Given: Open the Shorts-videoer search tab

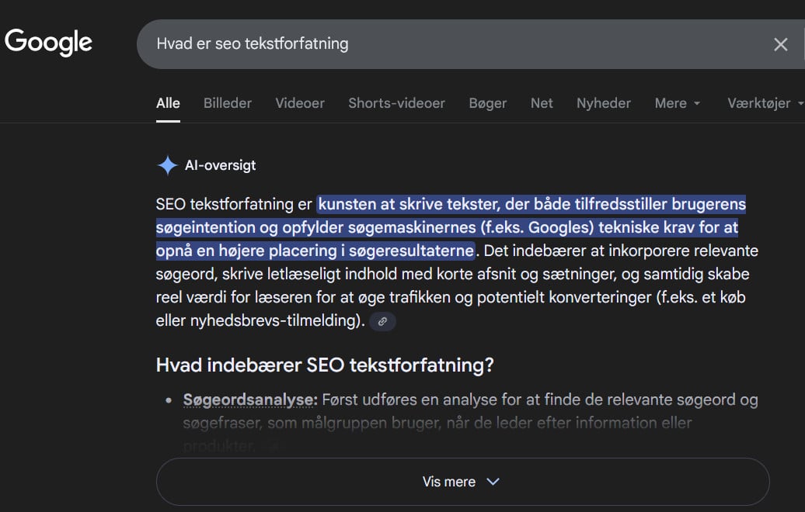Looking at the screenshot, I should (x=396, y=102).
